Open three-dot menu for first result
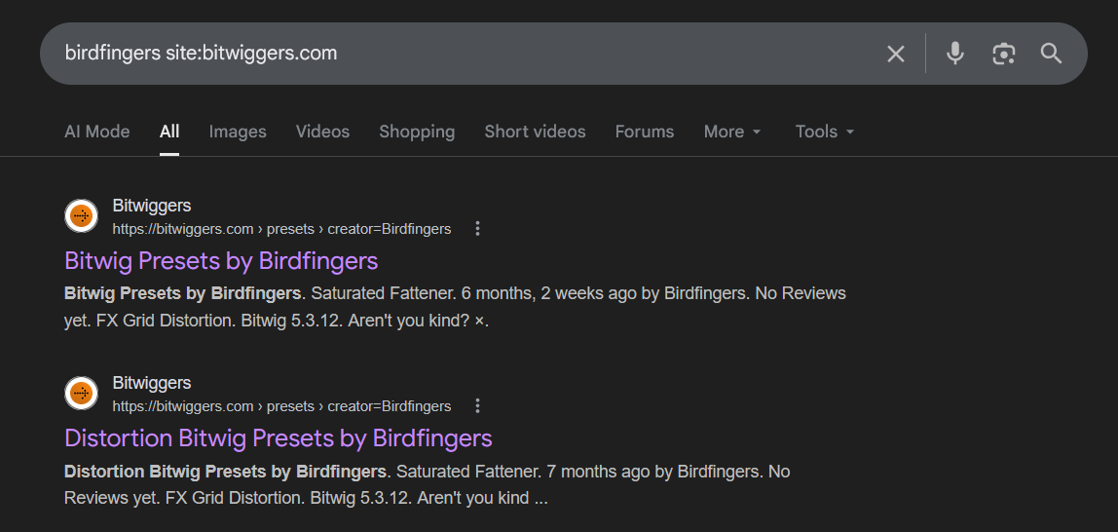This screenshot has width=1118, height=532. click(477, 229)
